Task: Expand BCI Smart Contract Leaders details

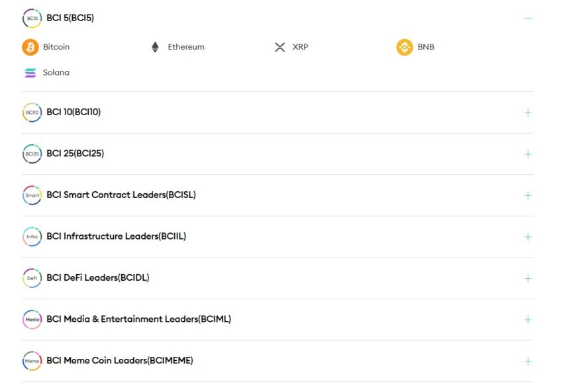Action: 528,195
